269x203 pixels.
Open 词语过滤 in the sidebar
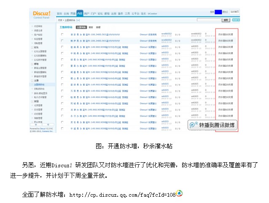tap(38, 30)
